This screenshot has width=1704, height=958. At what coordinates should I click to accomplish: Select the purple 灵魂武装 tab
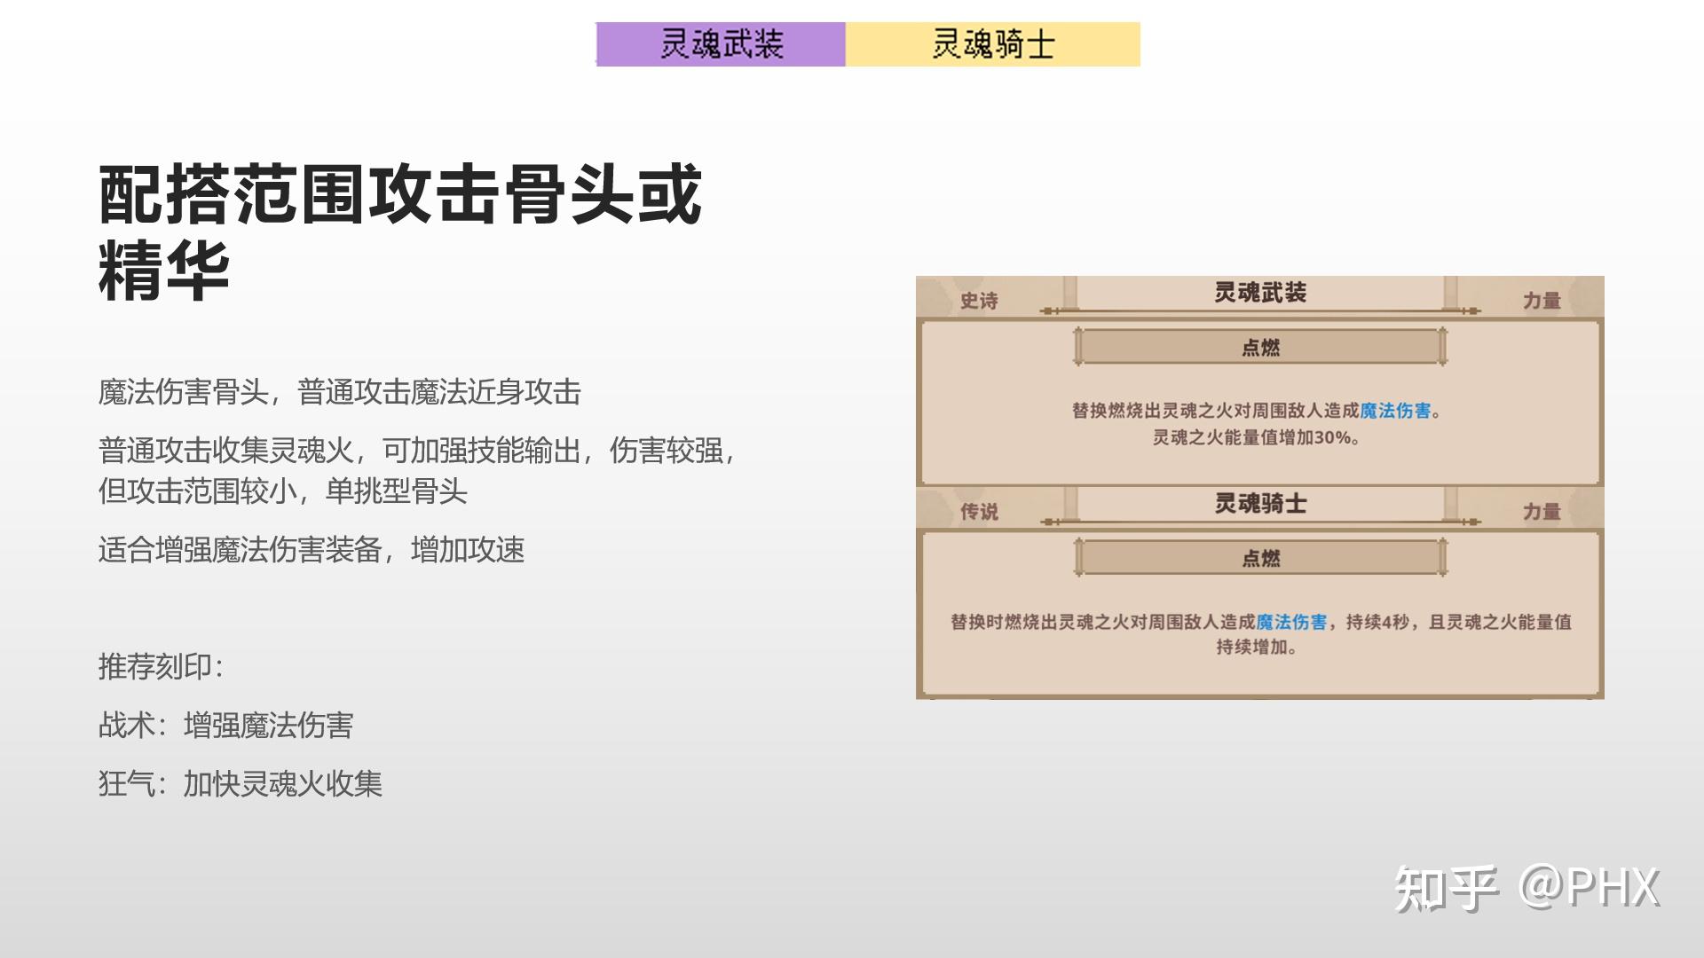[x=721, y=44]
